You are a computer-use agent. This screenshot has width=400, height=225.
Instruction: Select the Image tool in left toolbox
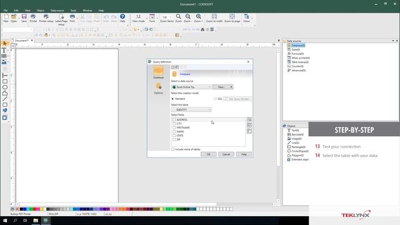[4, 62]
